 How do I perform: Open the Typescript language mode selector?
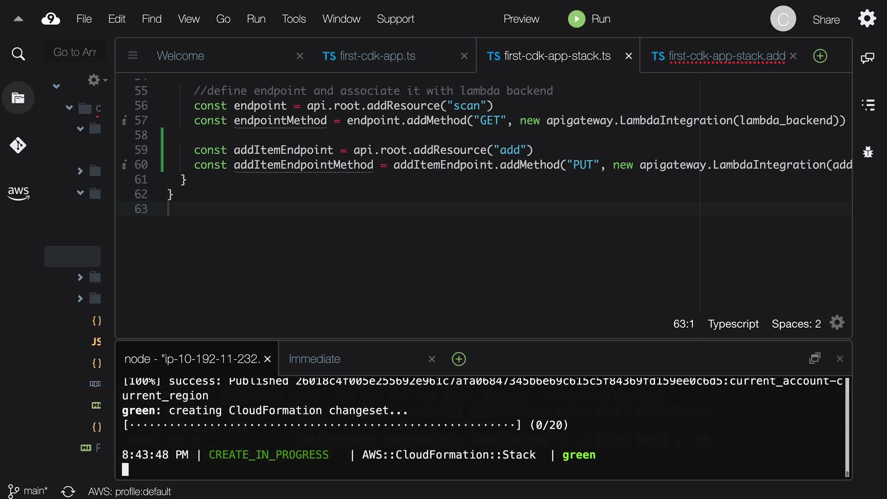733,324
